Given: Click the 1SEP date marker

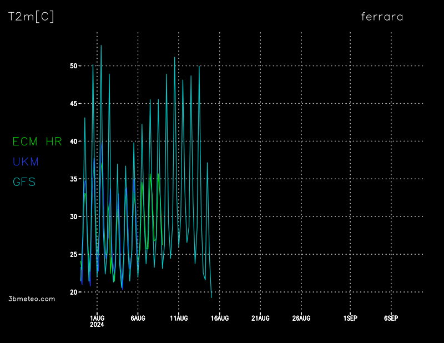Looking at the screenshot, I should (350, 318).
